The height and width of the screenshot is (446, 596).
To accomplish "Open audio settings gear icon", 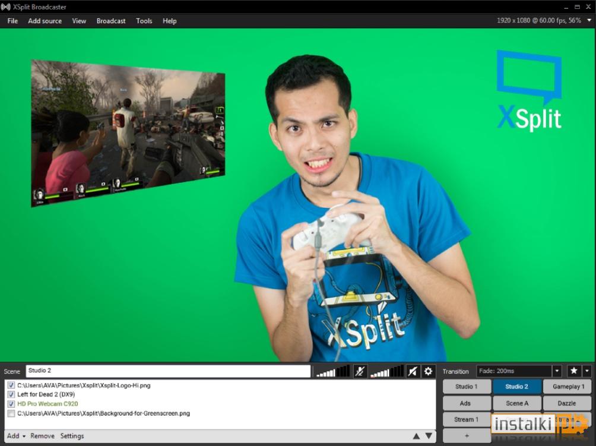I will pyautogui.click(x=428, y=371).
